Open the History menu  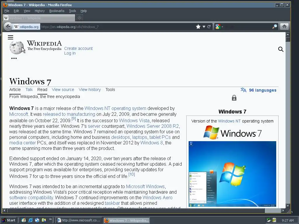click(x=40, y=11)
